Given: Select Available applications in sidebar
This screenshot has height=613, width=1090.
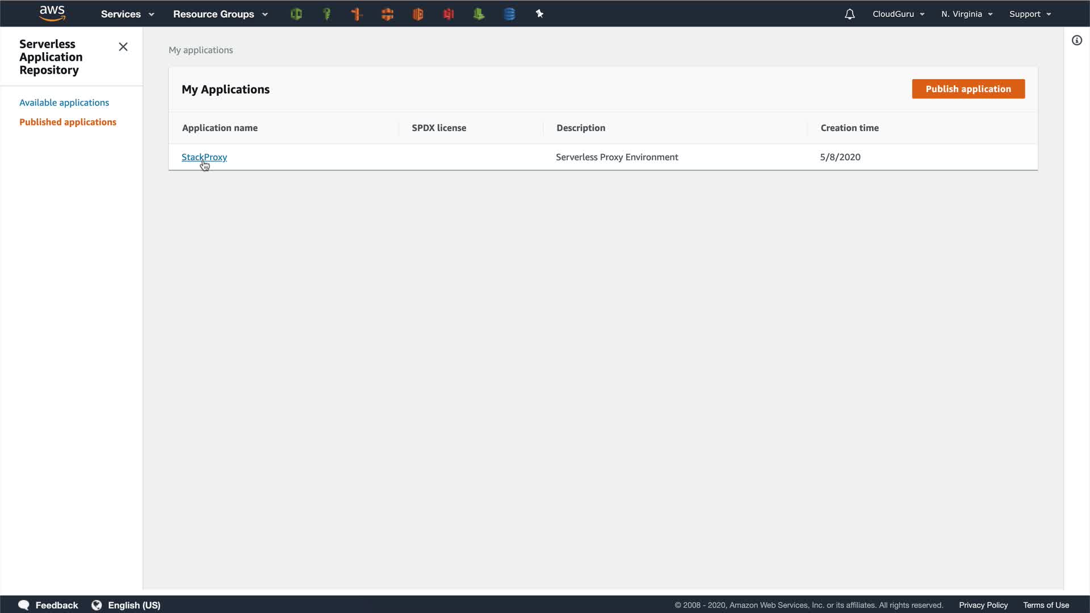Looking at the screenshot, I should click(64, 103).
